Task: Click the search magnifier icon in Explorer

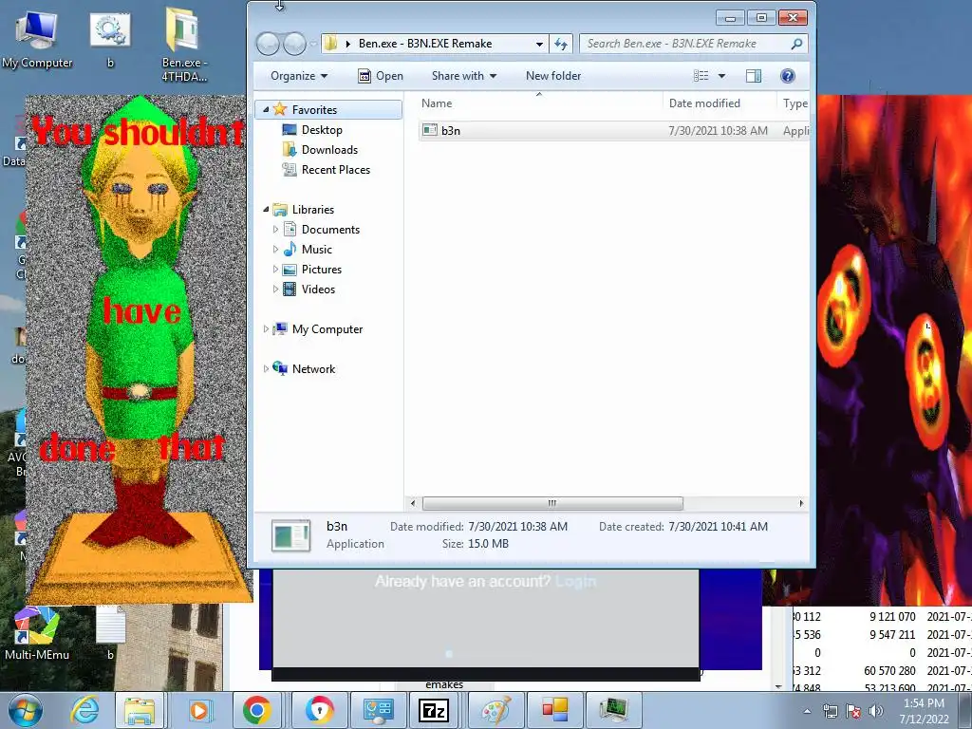Action: click(x=796, y=44)
